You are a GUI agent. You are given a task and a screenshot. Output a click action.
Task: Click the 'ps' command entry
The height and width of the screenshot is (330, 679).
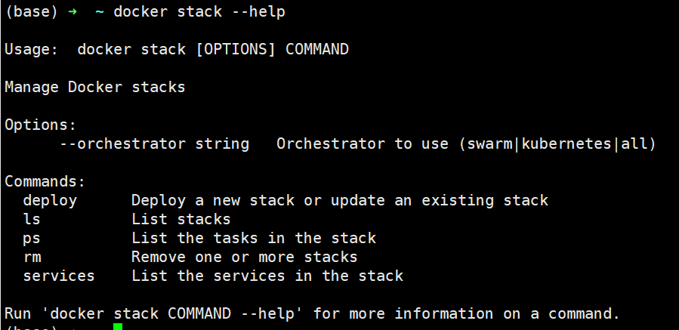tap(32, 238)
